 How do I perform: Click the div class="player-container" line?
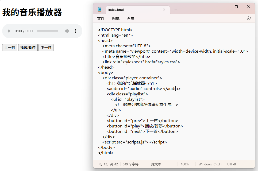tap(132, 78)
